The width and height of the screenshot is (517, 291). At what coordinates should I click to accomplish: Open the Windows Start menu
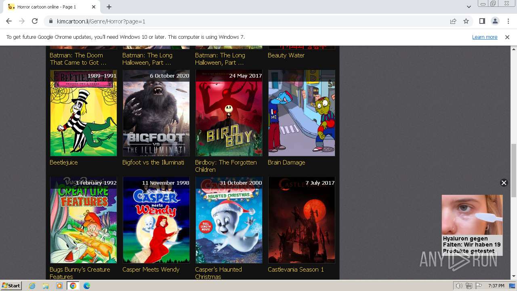11,286
